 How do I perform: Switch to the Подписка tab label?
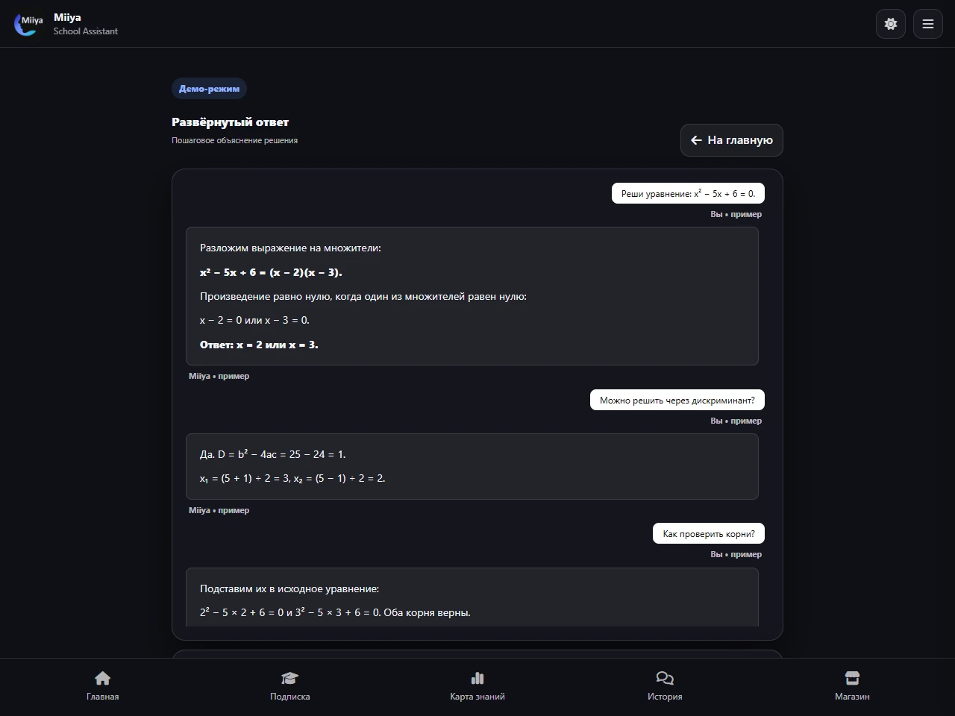(289, 697)
